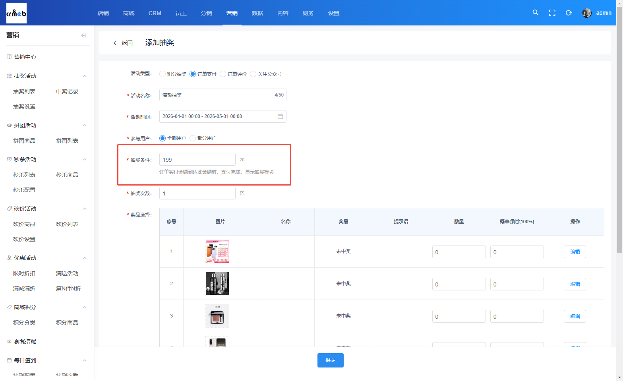Click the 抽奖条件 amount input field
The height and width of the screenshot is (381, 623).
(197, 160)
